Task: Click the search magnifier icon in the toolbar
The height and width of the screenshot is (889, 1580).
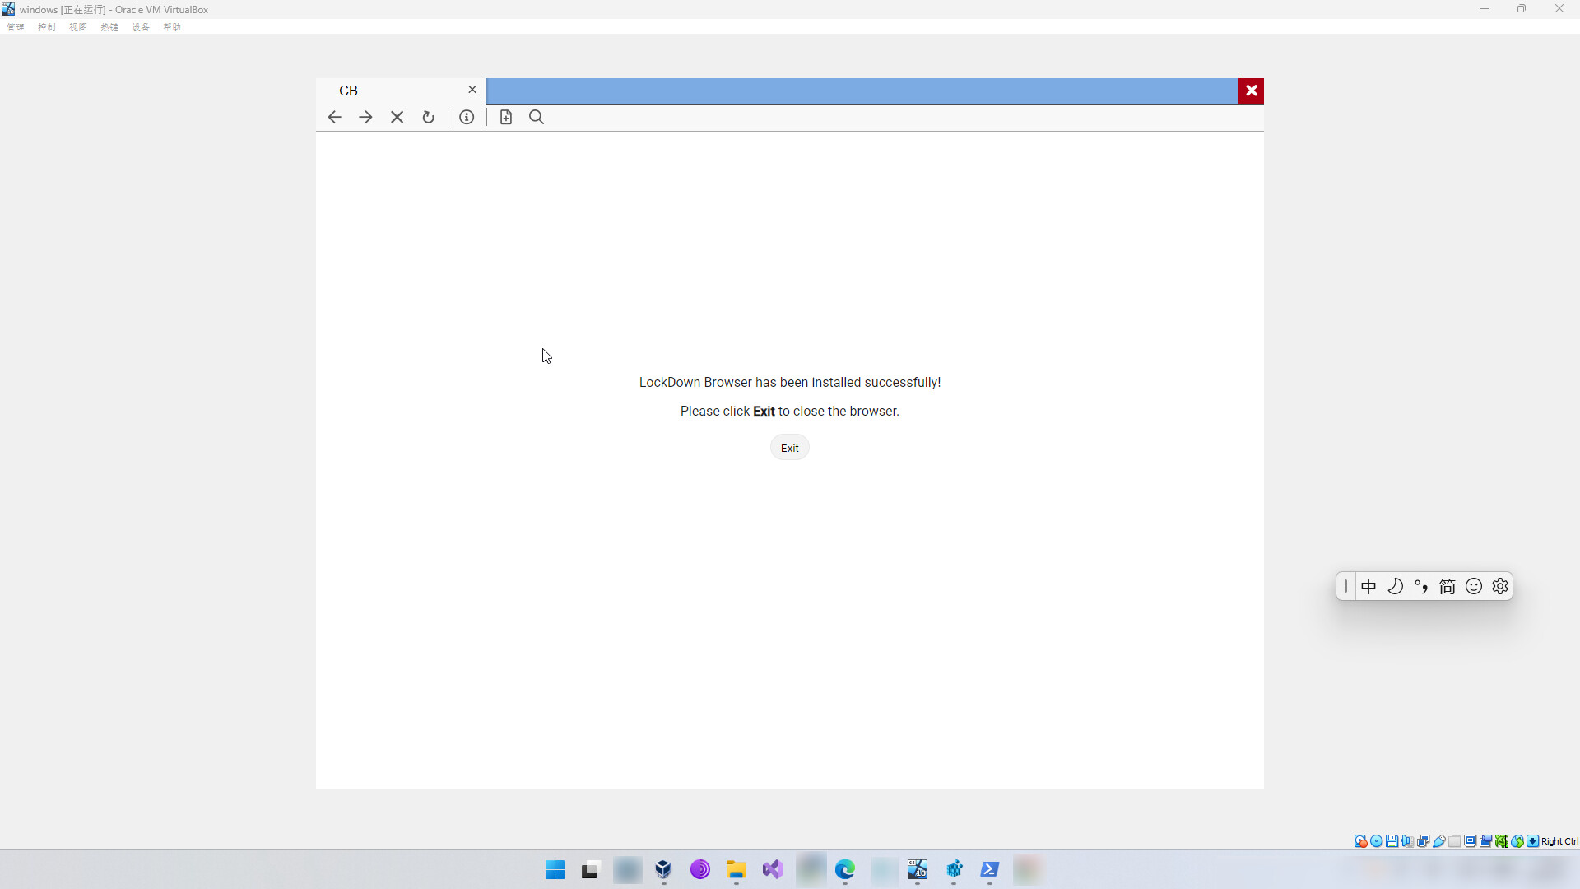Action: tap(536, 117)
